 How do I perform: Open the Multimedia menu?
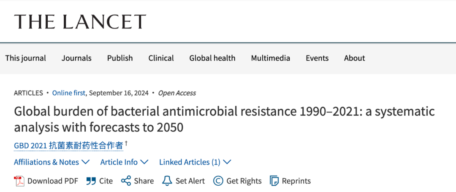click(271, 58)
